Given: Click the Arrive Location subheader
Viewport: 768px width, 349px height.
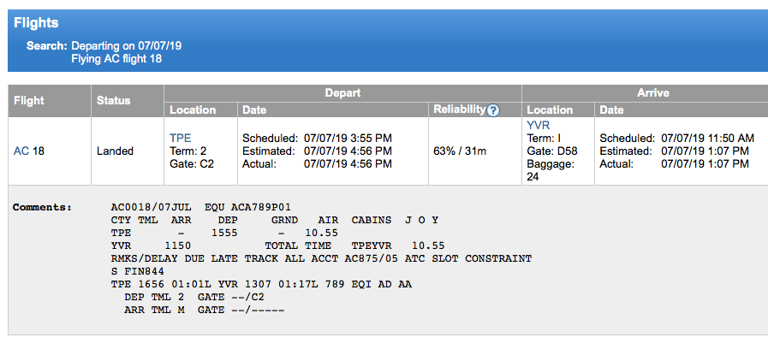Looking at the screenshot, I should 550,110.
